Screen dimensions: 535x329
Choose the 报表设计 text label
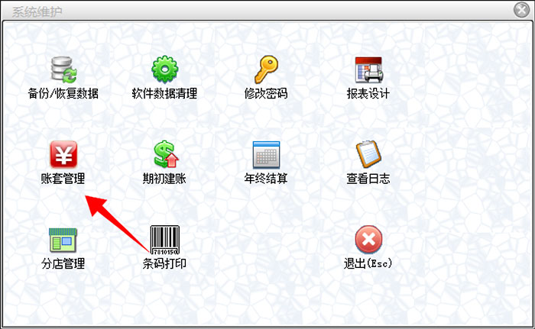point(368,93)
